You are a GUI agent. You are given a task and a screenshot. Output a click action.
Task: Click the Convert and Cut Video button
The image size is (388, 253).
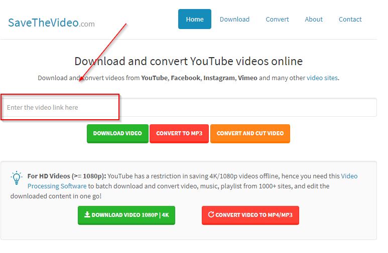[250, 133]
